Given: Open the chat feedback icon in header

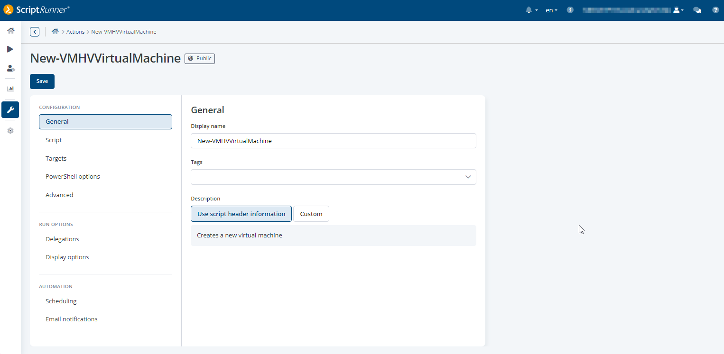Looking at the screenshot, I should (697, 10).
